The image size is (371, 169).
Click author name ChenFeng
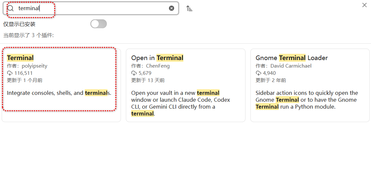pos(158,66)
